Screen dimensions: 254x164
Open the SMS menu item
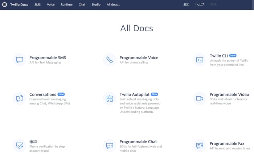point(37,5)
